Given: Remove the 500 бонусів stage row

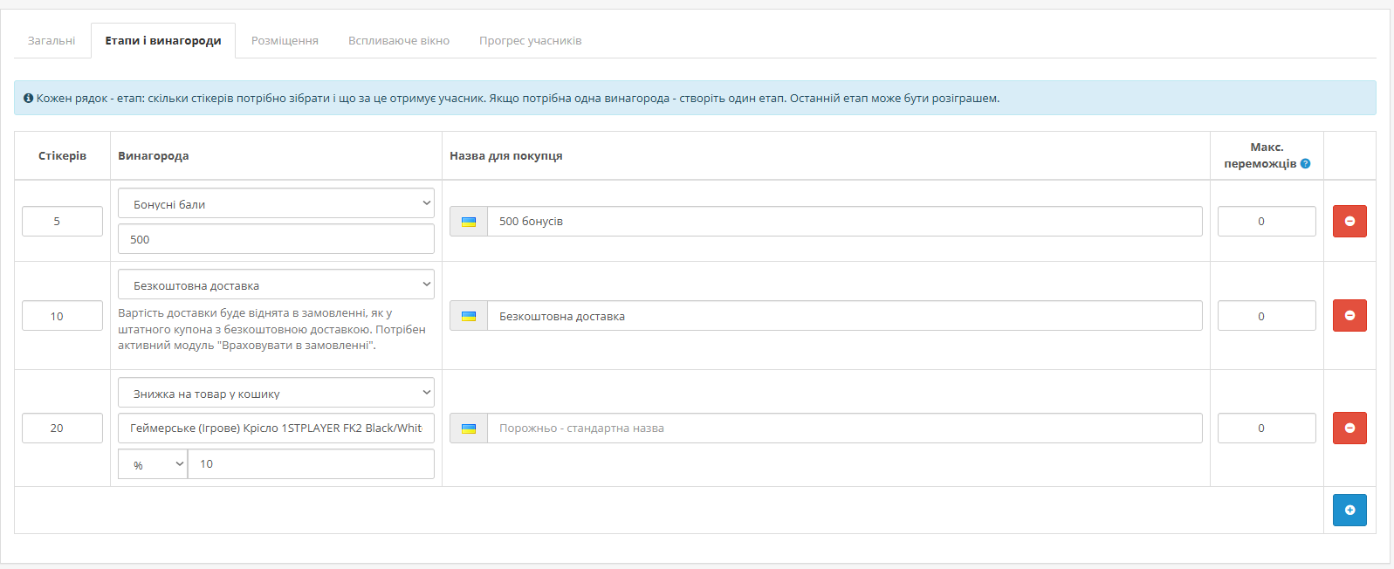Looking at the screenshot, I should pyautogui.click(x=1349, y=221).
